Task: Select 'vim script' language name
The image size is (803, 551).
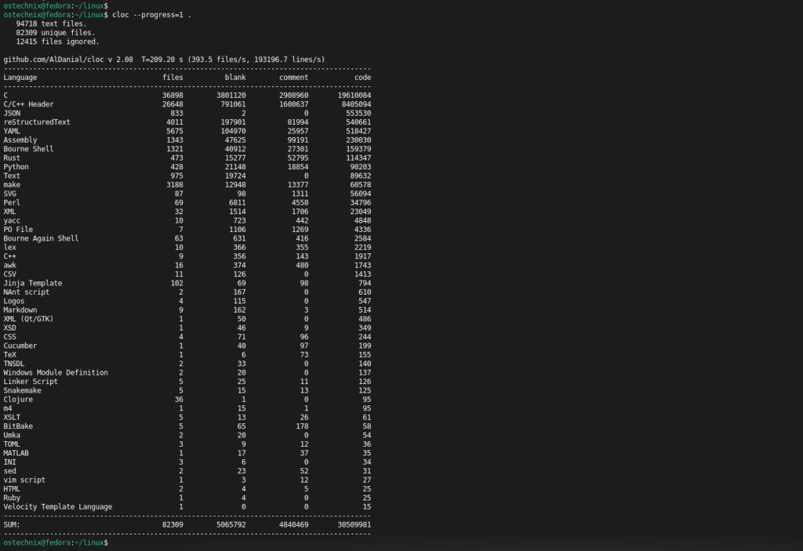Action: [x=24, y=480]
